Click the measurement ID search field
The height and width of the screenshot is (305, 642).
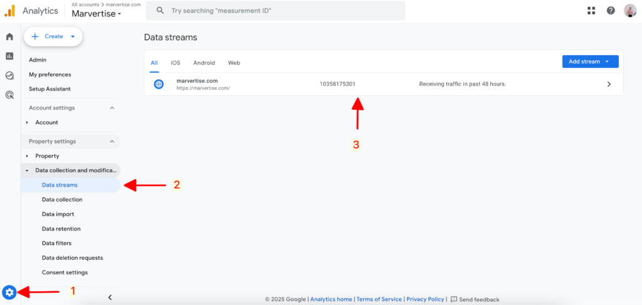pos(275,11)
